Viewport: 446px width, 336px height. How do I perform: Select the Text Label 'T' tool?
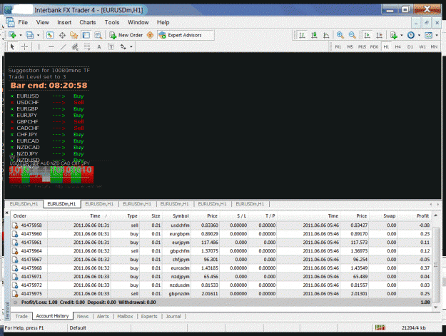point(111,47)
